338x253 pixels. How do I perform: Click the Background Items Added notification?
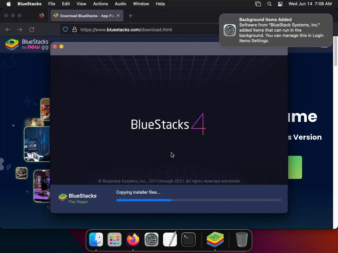[x=276, y=30]
